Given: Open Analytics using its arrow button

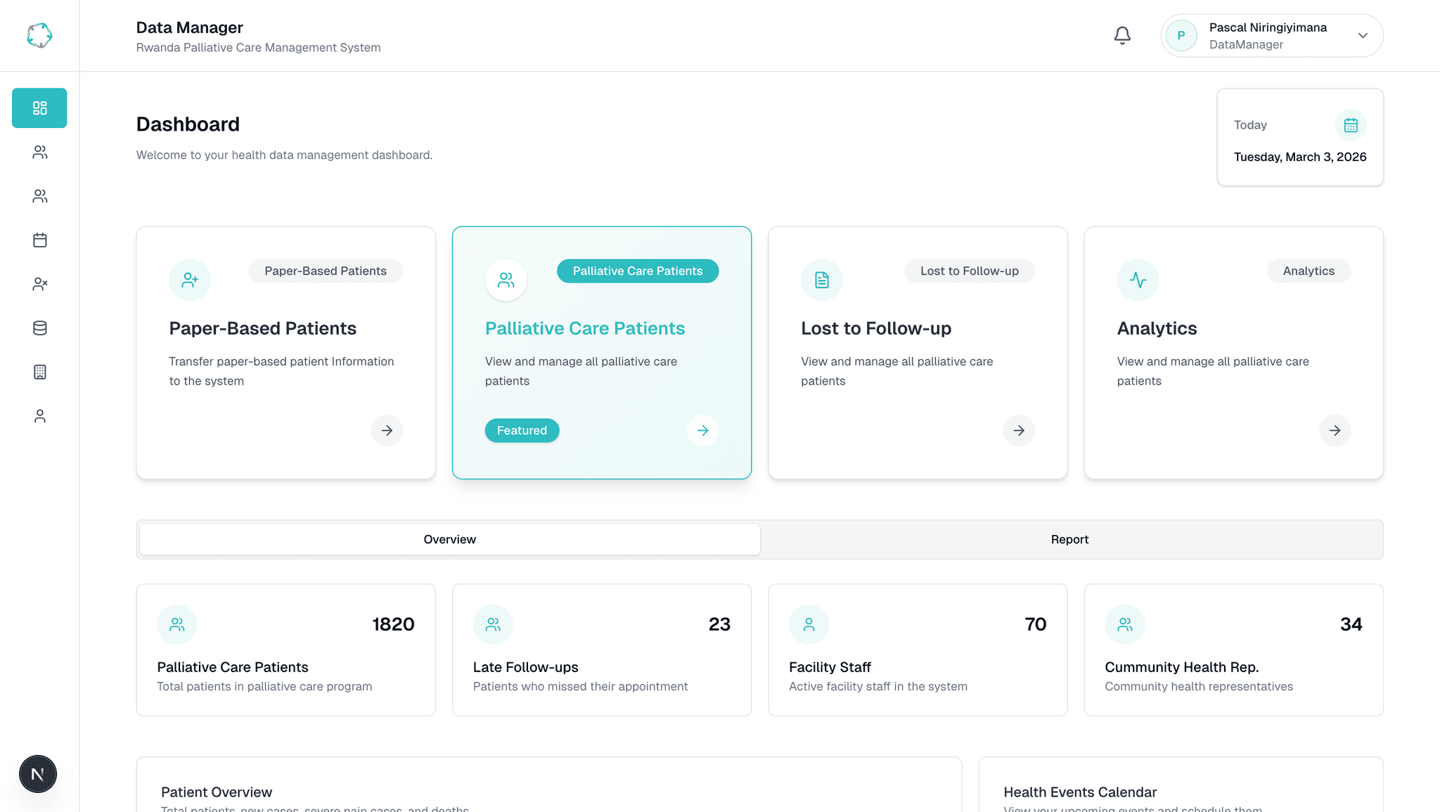Looking at the screenshot, I should click(1334, 430).
